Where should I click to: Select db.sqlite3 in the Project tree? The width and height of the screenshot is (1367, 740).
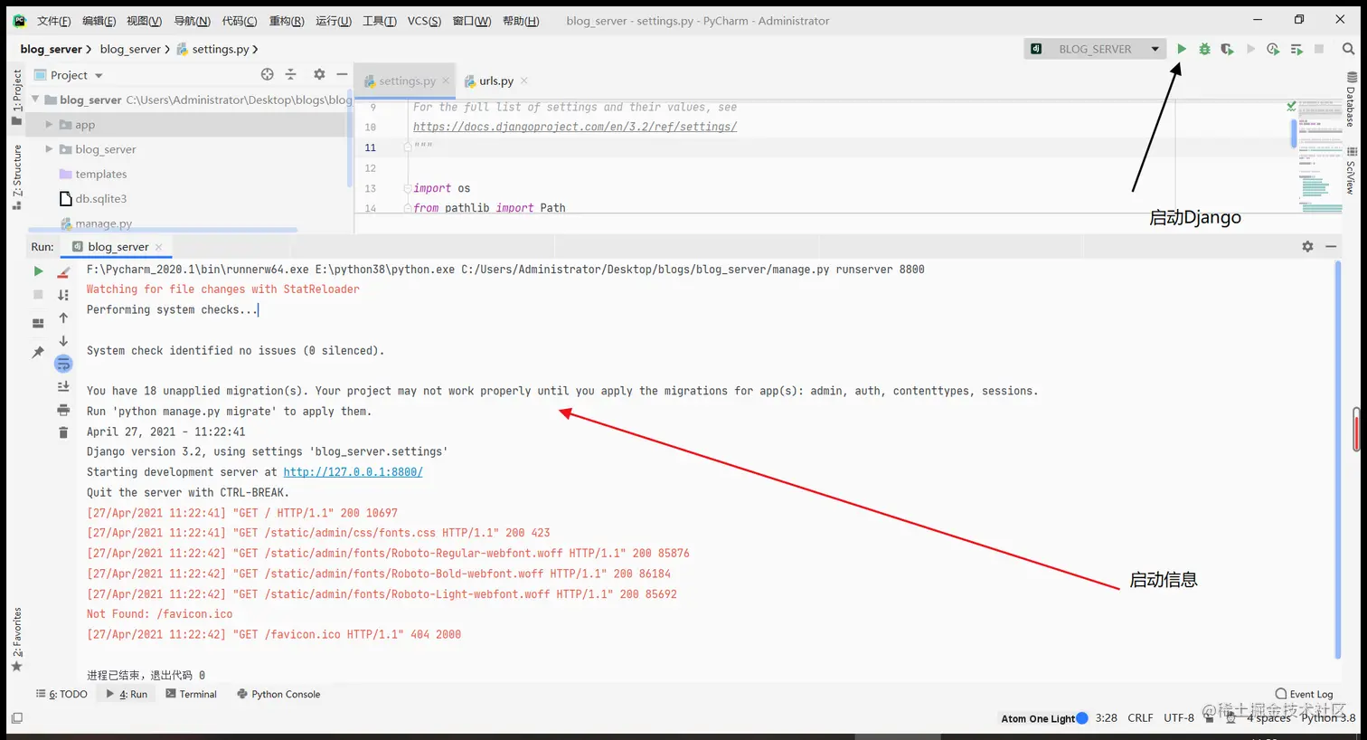pos(93,198)
